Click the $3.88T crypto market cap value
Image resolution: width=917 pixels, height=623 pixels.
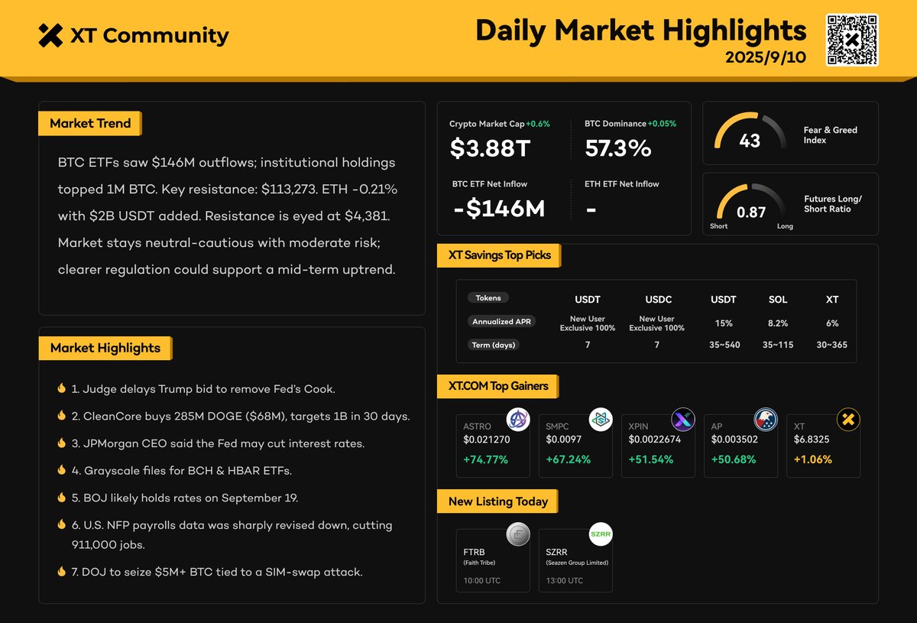[x=490, y=148]
